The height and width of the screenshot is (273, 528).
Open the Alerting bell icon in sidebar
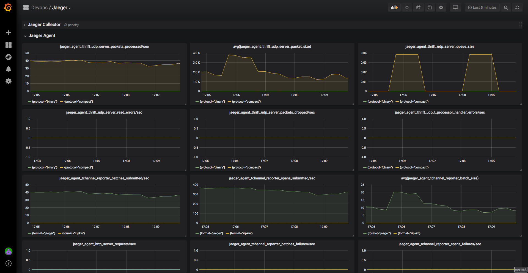(x=9, y=69)
